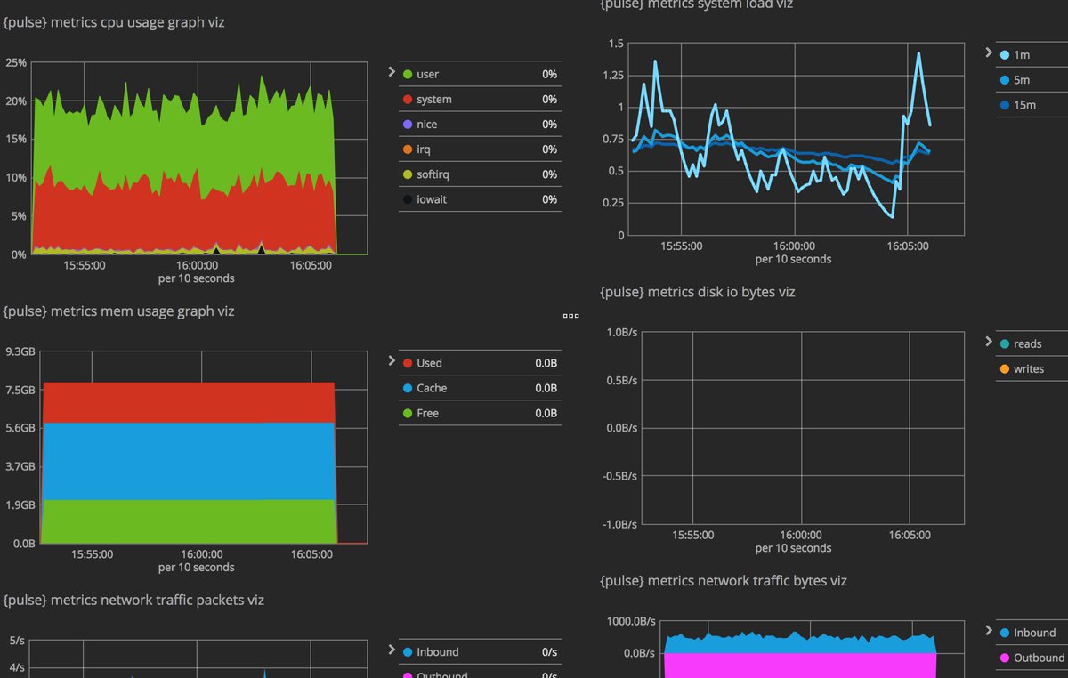
Task: Click 15:55:00 tick on memory chart
Action: (92, 553)
